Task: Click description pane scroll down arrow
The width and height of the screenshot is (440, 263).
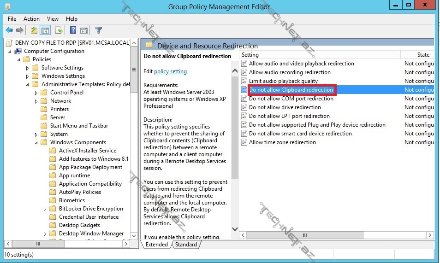Action: [235, 229]
